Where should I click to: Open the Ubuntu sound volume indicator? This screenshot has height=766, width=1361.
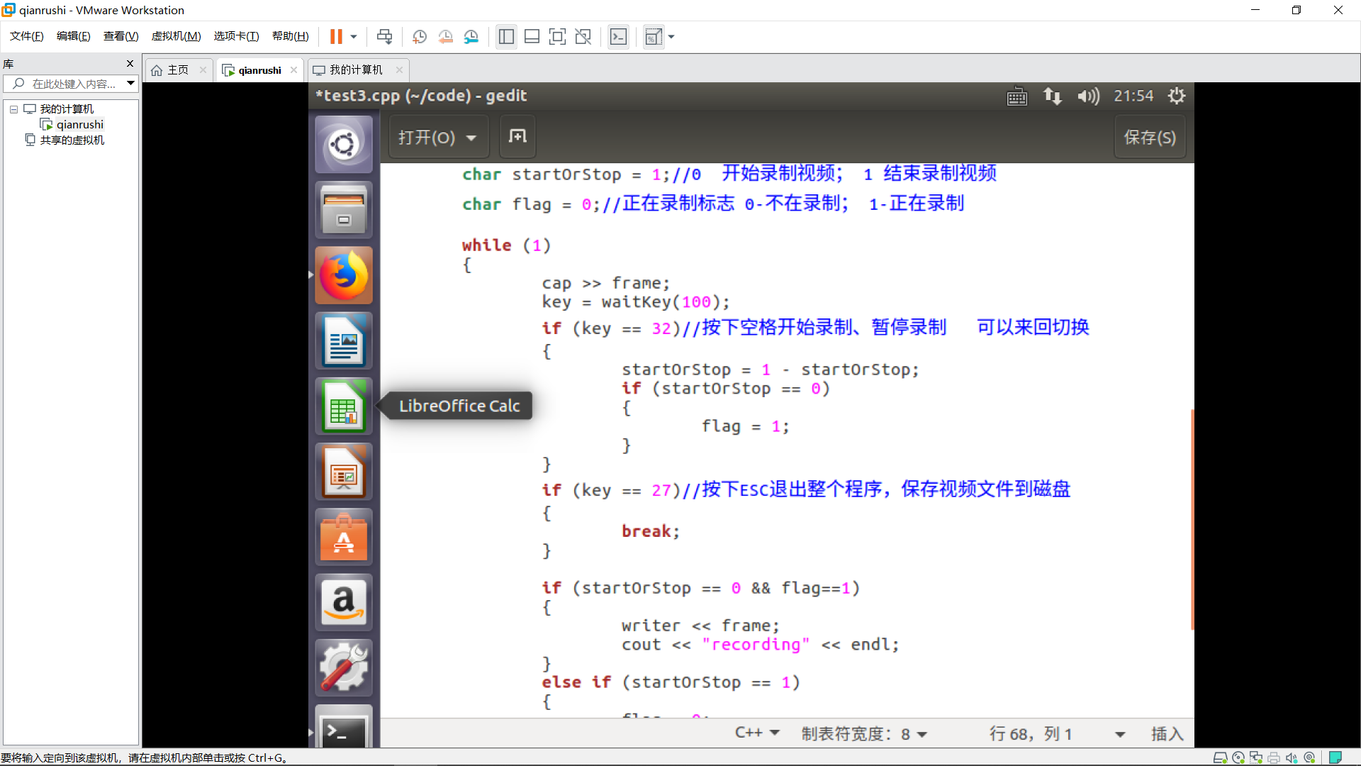(1088, 96)
